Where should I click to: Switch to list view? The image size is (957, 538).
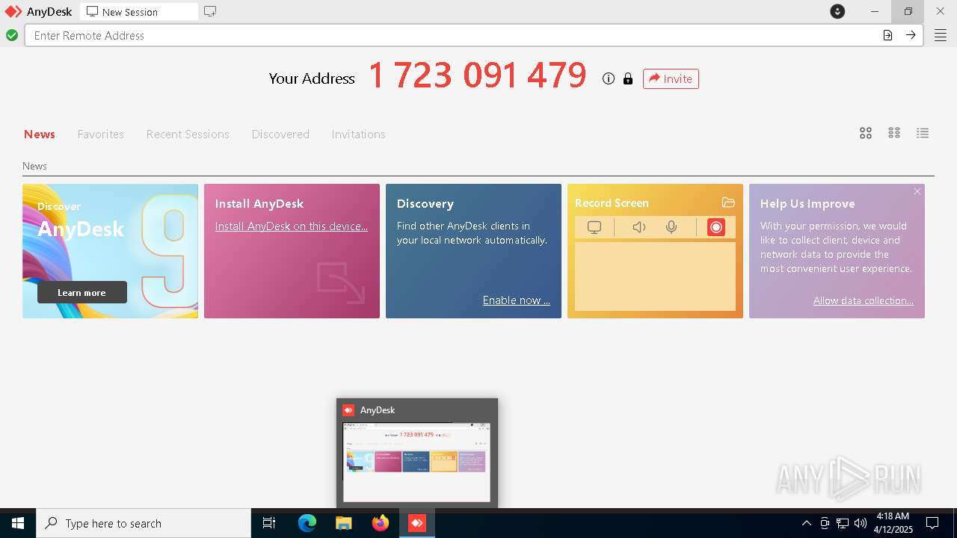923,133
